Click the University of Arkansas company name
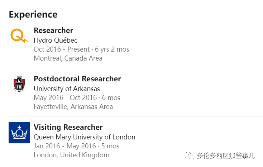The width and height of the screenshot is (263, 167). [x=67, y=89]
